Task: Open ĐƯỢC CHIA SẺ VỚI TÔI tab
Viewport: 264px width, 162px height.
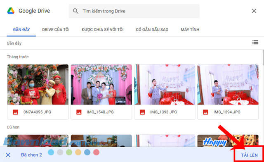Action: coord(103,29)
